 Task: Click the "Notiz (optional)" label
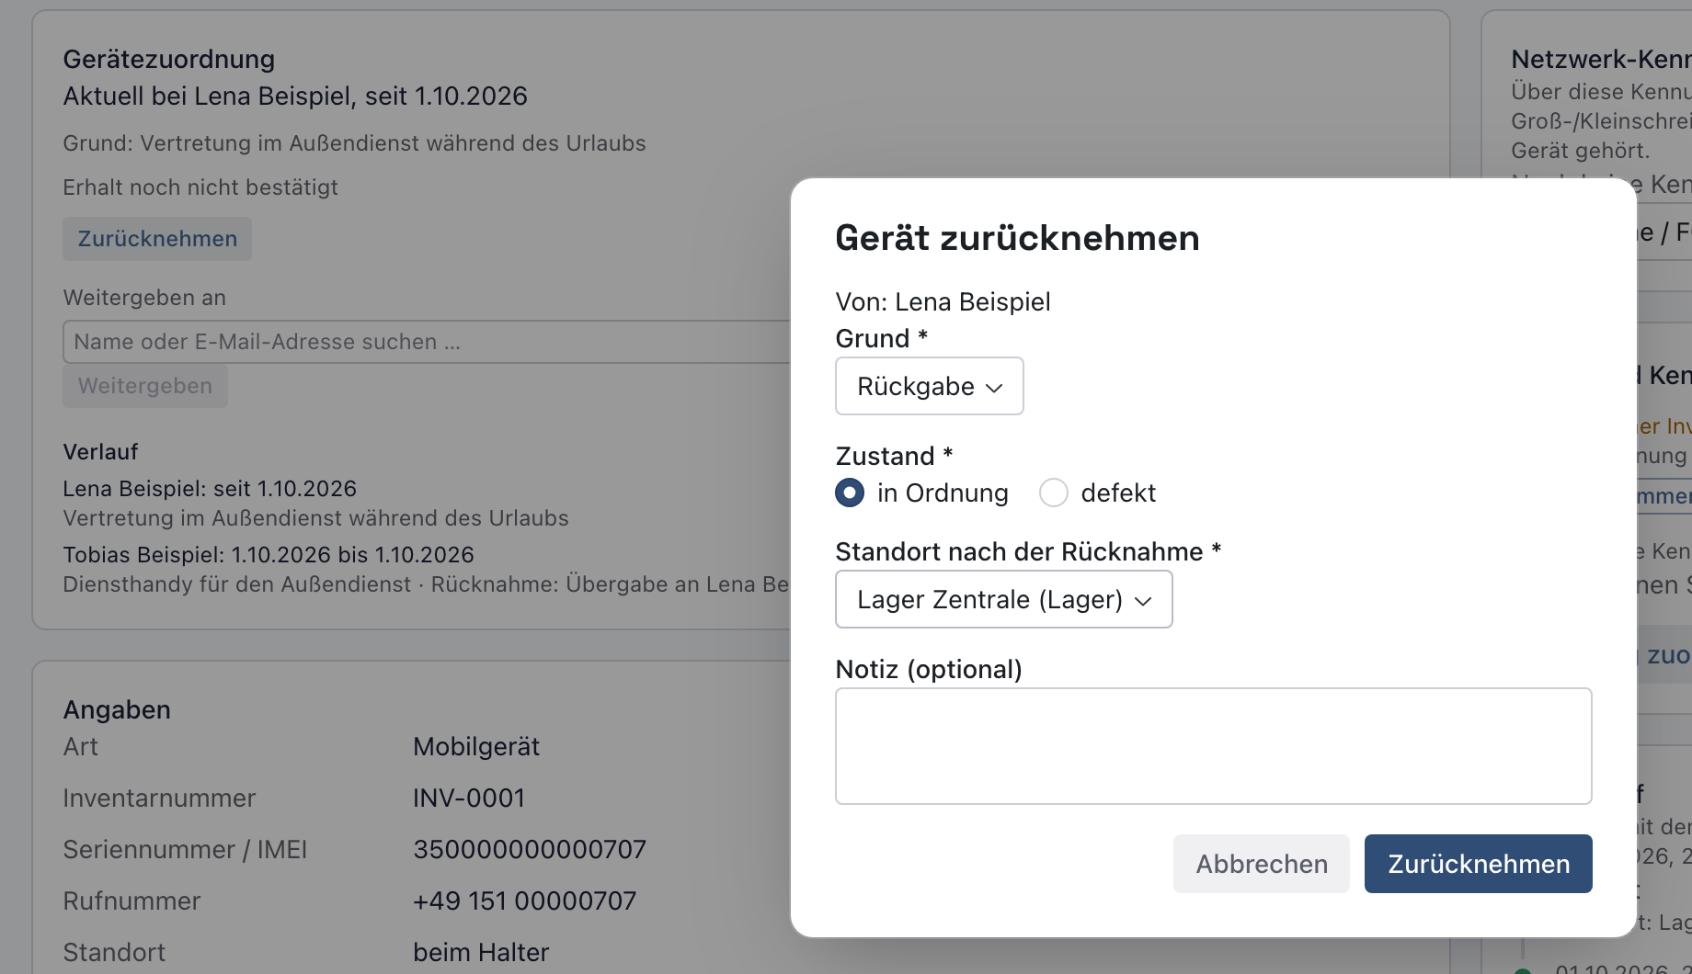point(929,669)
